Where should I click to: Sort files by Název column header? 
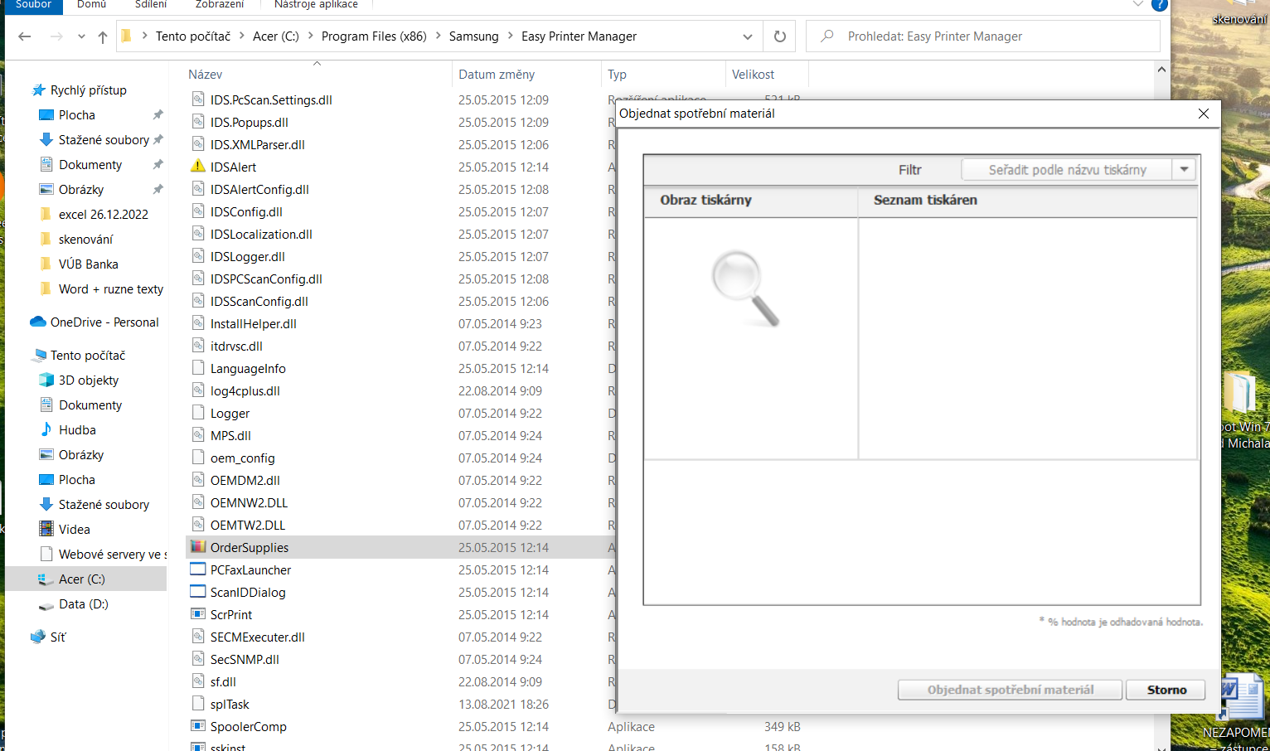[319, 75]
